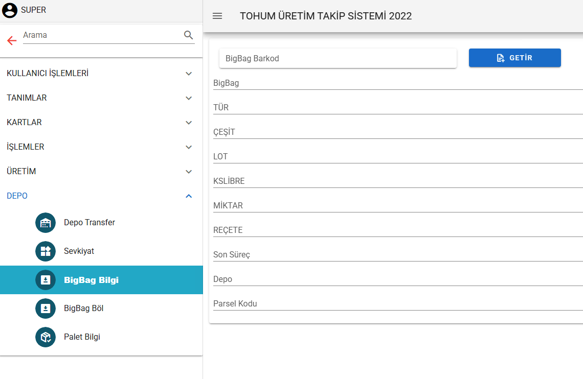Click the red back arrow icon
The width and height of the screenshot is (583, 379).
(x=12, y=41)
